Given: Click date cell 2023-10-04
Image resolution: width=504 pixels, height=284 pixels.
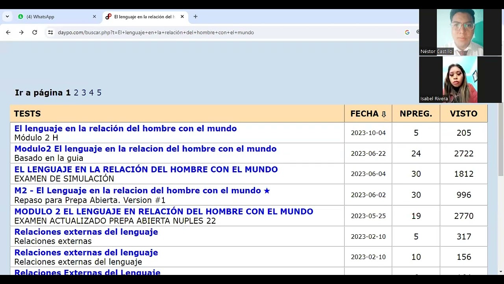Looking at the screenshot, I should 368,133.
